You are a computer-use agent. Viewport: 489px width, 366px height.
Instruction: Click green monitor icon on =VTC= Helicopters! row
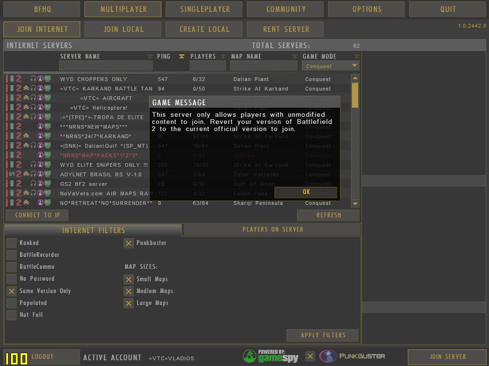tap(47, 107)
